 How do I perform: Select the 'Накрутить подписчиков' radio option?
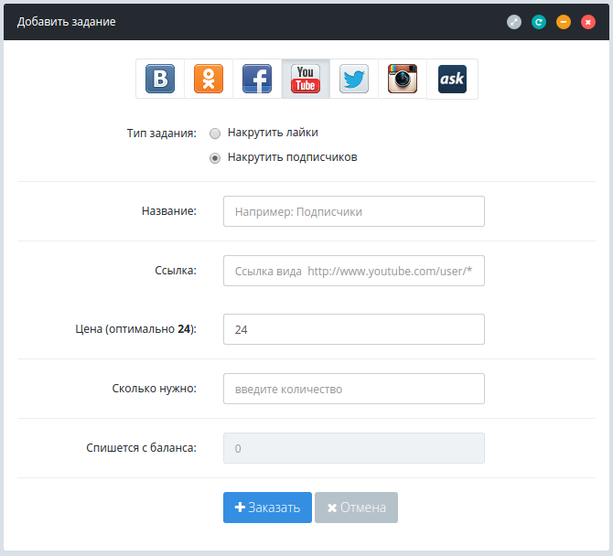pos(215,157)
